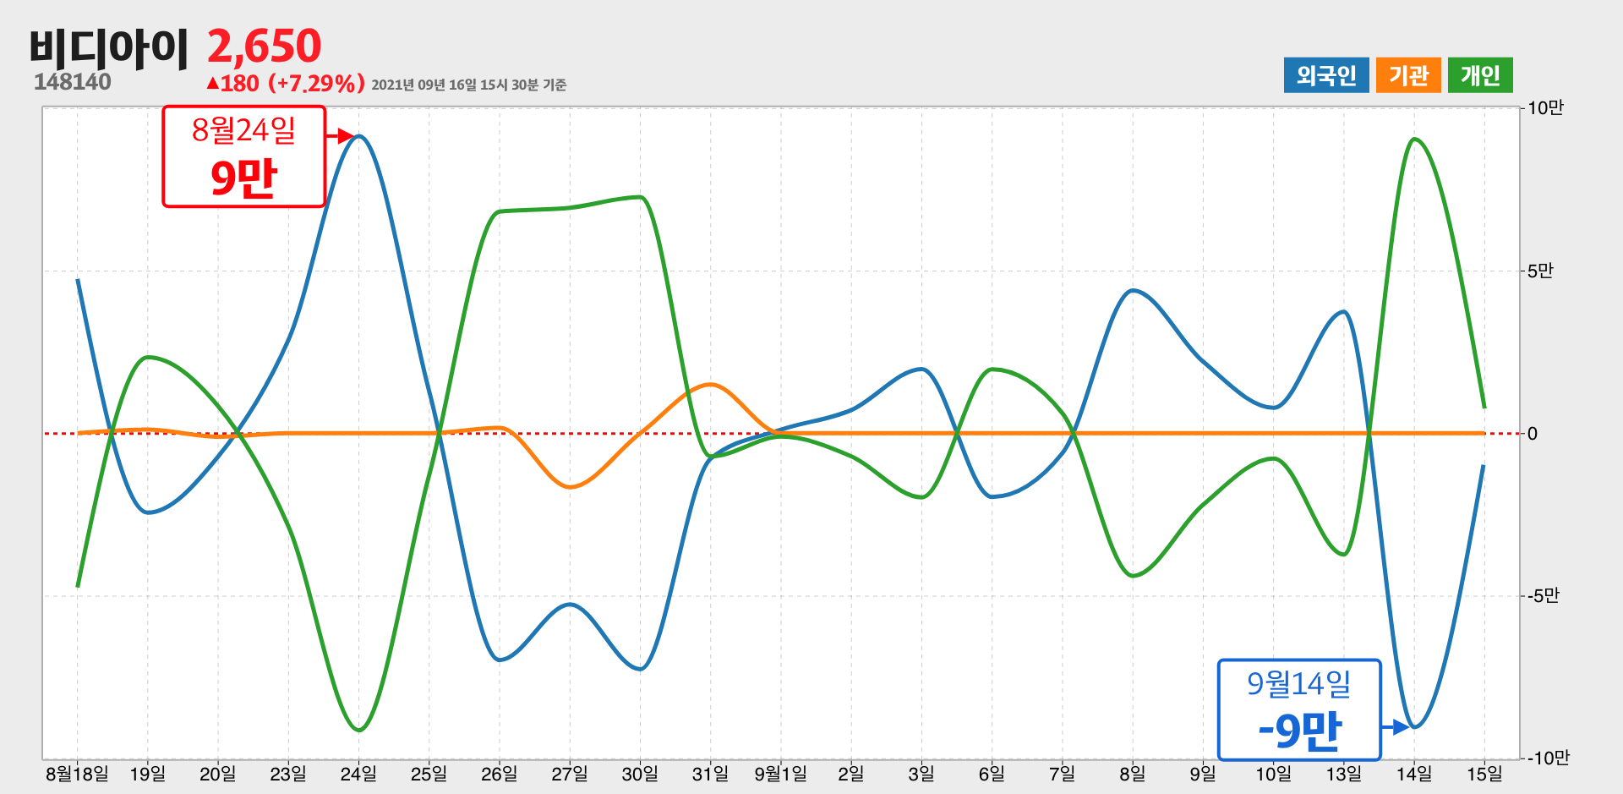1623x794 pixels.
Task: Click the x-axis label 7일
Action: (x=1063, y=774)
